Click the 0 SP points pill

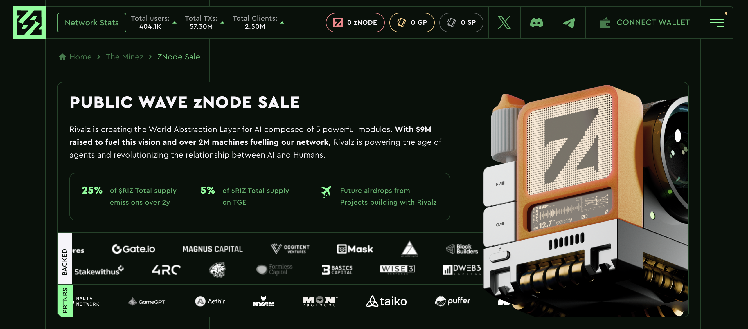point(461,23)
